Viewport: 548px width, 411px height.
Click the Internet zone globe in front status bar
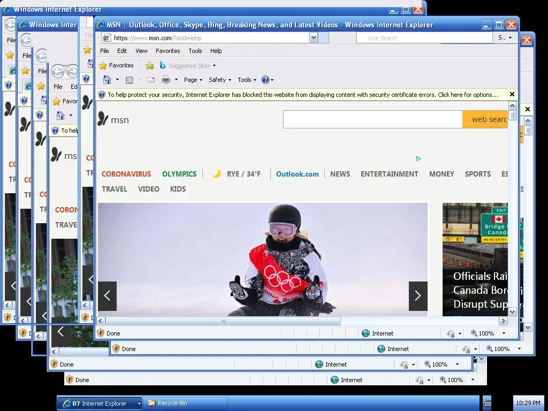coord(366,333)
